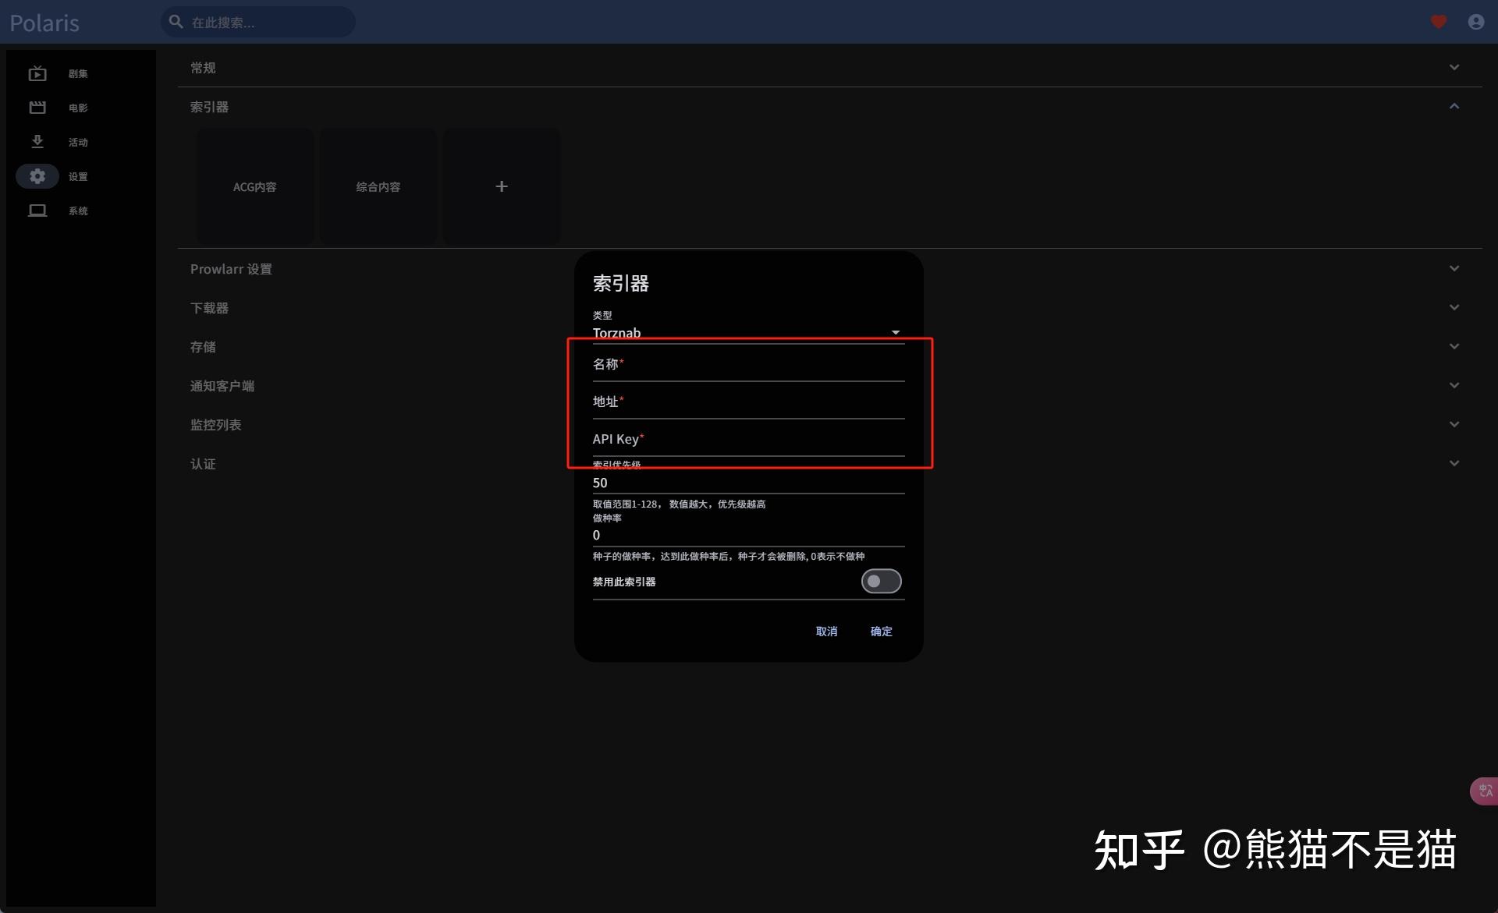Click the 认证 title text

point(203,464)
